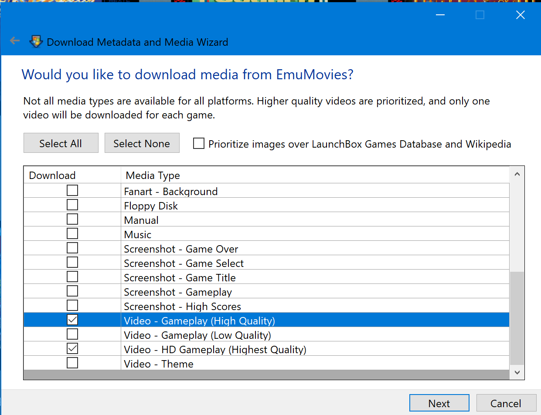
Task: Click the LaunchBox wizard shield icon
Action: [36, 42]
